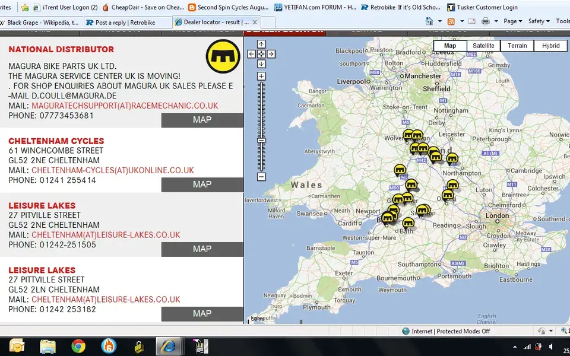Image resolution: width=570 pixels, height=356 pixels.
Task: Launch Google Chrome from taskbar
Action: 78,346
